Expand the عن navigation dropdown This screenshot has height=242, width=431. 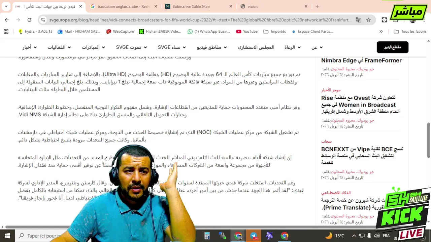(x=317, y=47)
